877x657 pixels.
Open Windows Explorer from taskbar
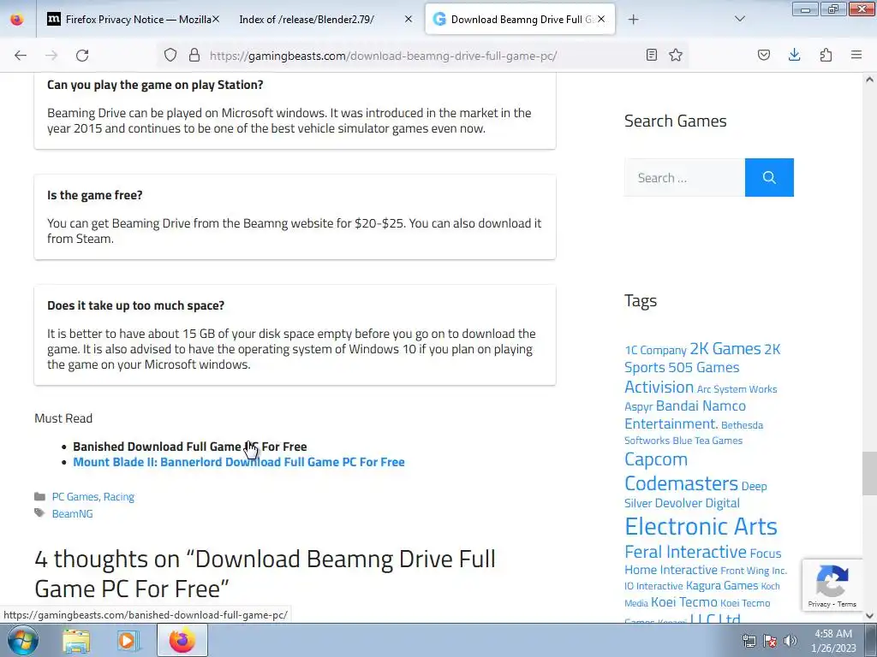(x=76, y=640)
